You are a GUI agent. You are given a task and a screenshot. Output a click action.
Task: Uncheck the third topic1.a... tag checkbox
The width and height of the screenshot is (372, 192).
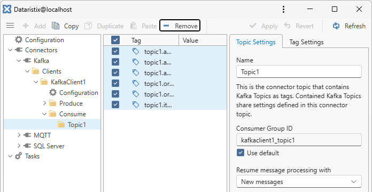(115, 73)
